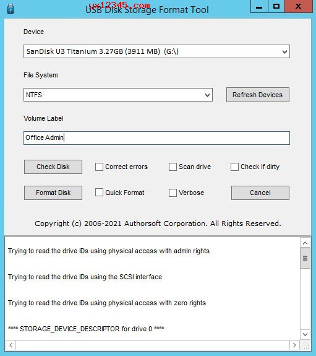
Task: Toggle the Verbose checkbox
Action: click(x=173, y=193)
